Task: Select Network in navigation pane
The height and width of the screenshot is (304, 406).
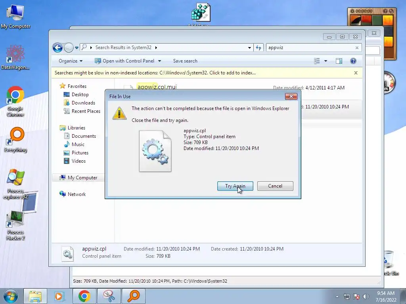Action: tap(73, 194)
